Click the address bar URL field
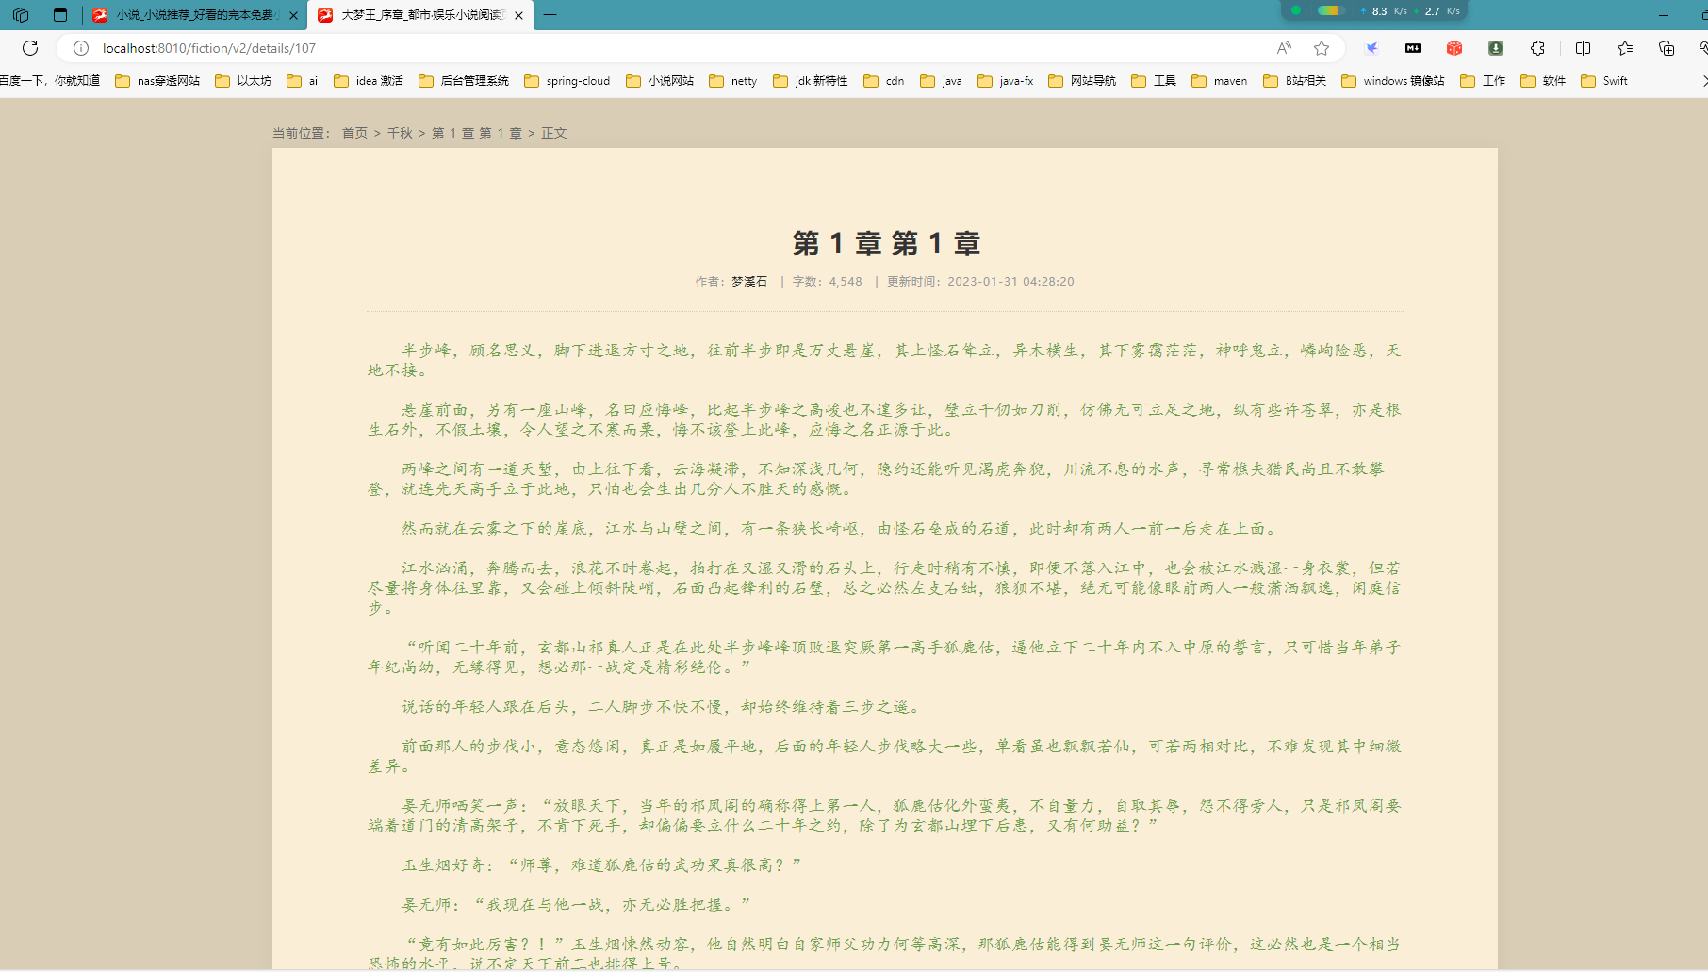 660,48
